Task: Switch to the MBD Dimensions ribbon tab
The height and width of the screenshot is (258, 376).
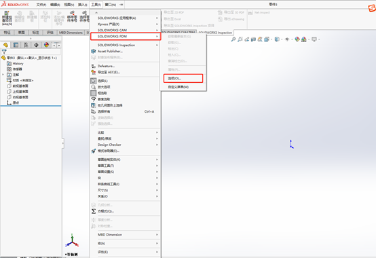Action: click(71, 33)
